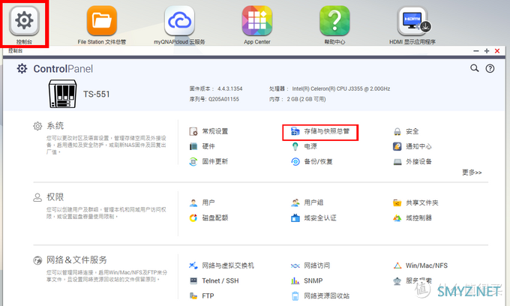Close the 控制台 window
Viewport: 510px width, 306px height.
pos(497,51)
